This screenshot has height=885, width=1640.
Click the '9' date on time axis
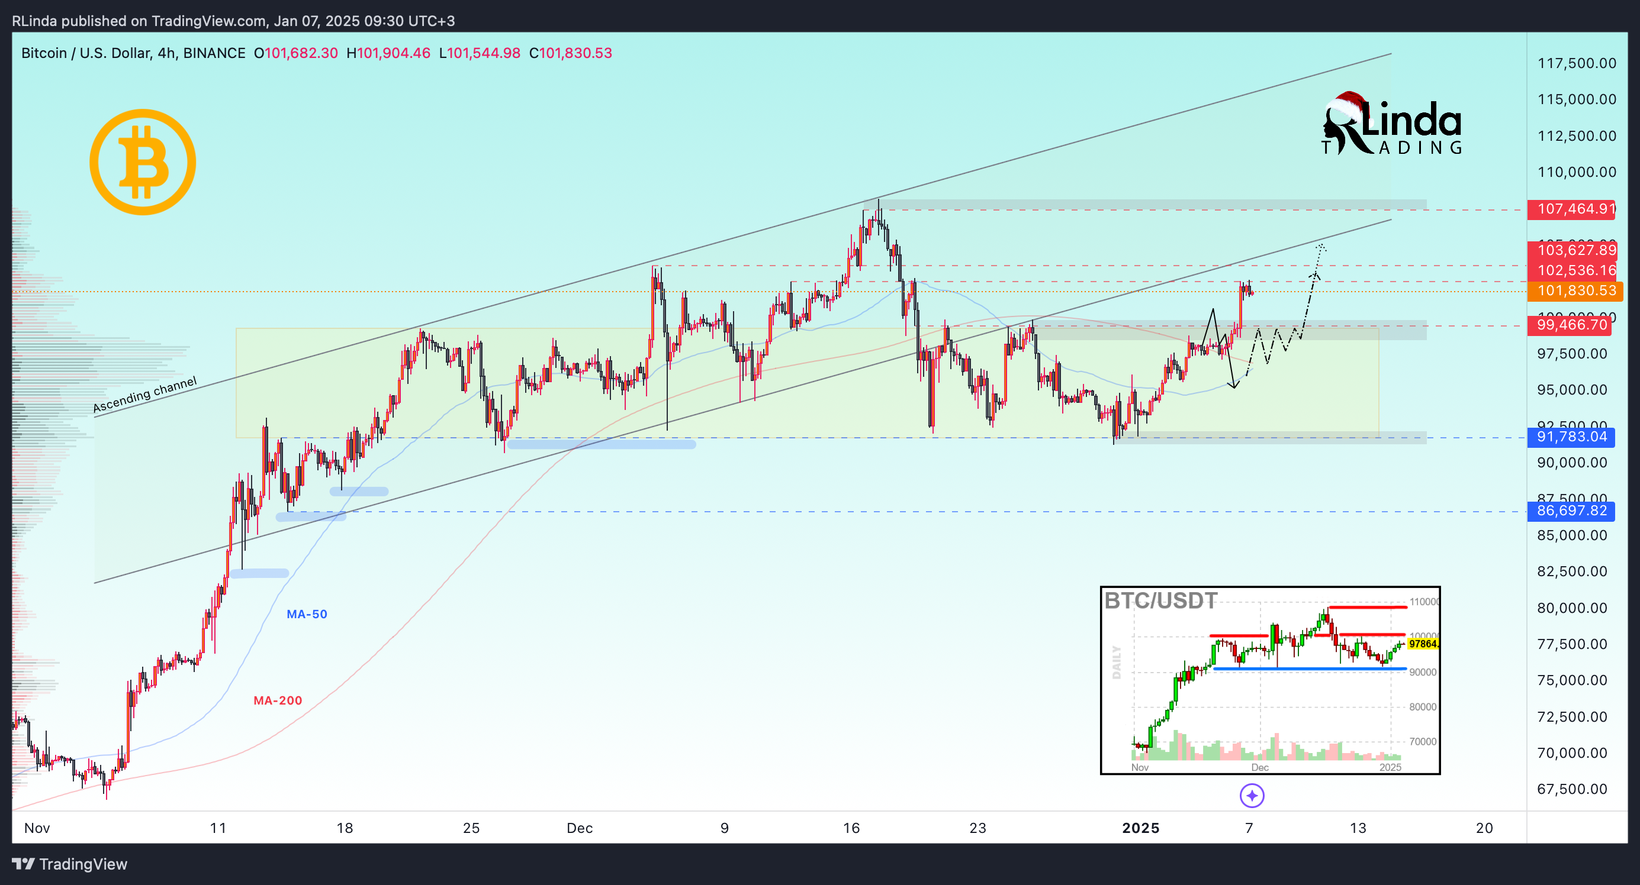[x=725, y=828]
